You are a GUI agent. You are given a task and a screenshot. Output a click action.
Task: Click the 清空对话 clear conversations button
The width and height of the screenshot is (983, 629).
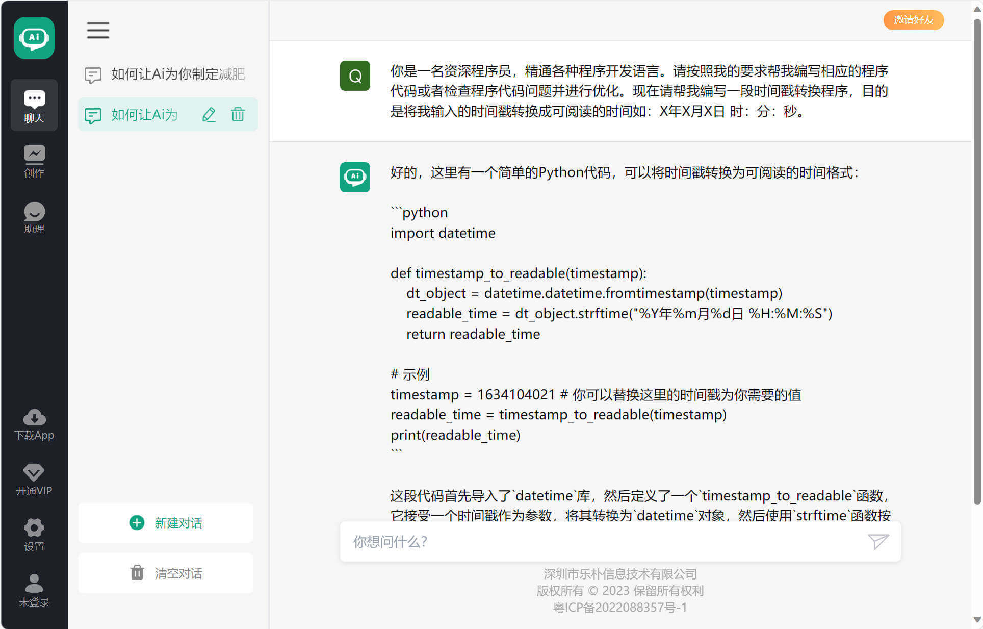click(x=166, y=573)
